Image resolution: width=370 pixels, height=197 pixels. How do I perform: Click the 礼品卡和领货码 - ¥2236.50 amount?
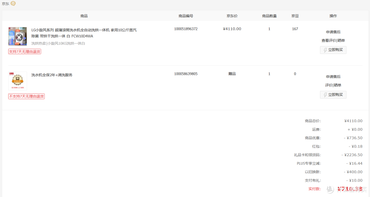click(x=352, y=155)
